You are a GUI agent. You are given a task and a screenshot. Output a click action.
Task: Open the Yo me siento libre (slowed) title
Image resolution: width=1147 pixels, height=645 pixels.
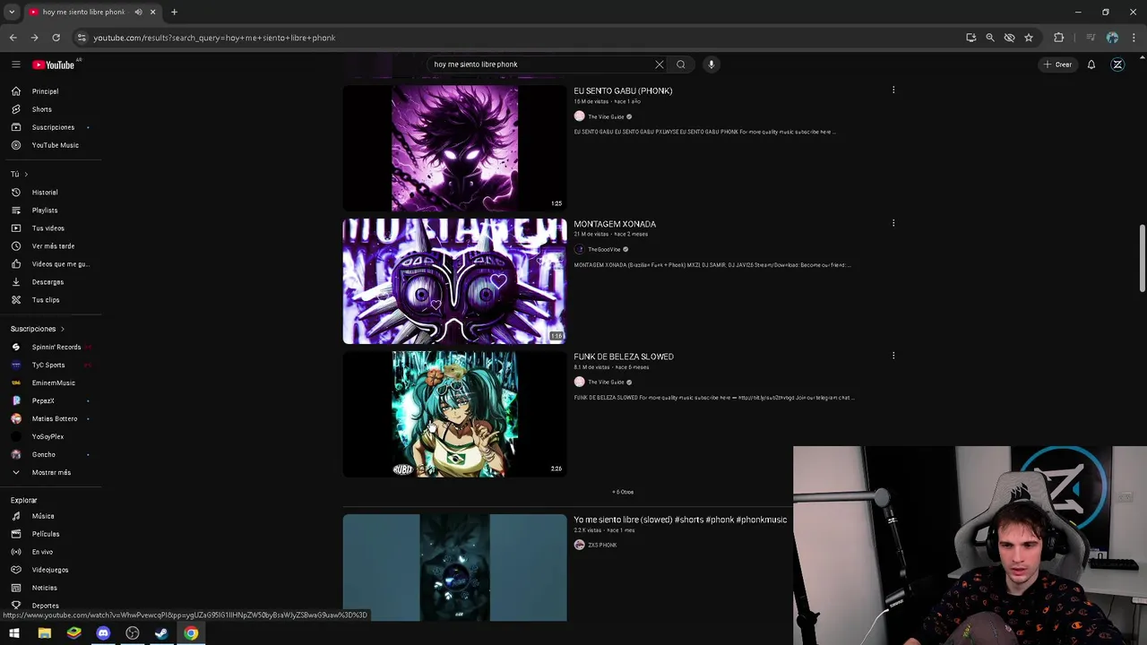pos(680,520)
